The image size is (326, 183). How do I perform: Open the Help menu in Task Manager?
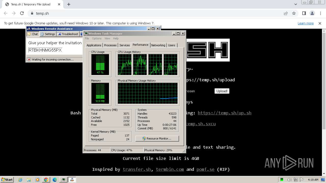(116, 38)
